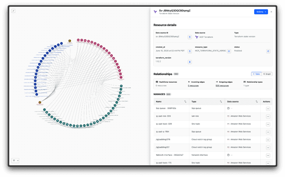285x177 pixels.
Task: Click the ig-pad-role-333 name cell
Action: click(x=163, y=116)
